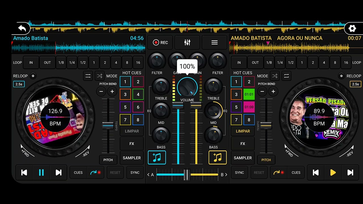This screenshot has height=204, width=363.
Task: Set loop IN point on right deck
Action: tap(239, 63)
